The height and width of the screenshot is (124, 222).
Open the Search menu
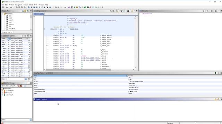pyautogui.click(x=26, y=5)
